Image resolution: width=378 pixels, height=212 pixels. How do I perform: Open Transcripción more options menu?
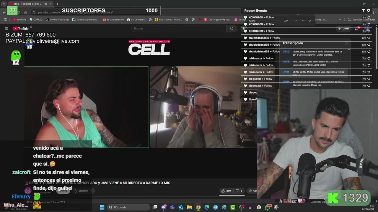[338, 43]
